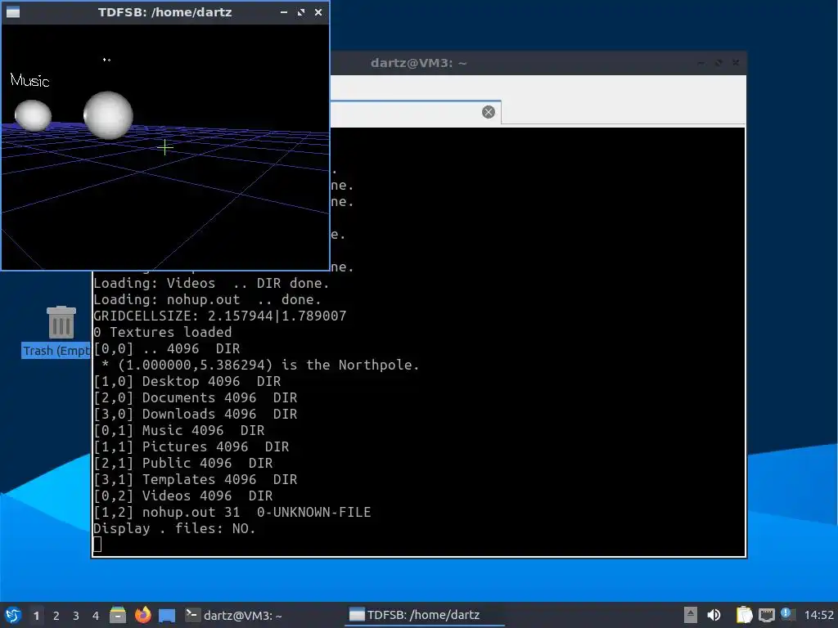
Task: Switch to workspace 3
Action: (x=76, y=616)
